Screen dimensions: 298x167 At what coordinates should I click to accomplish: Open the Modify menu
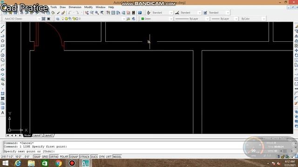[88, 7]
